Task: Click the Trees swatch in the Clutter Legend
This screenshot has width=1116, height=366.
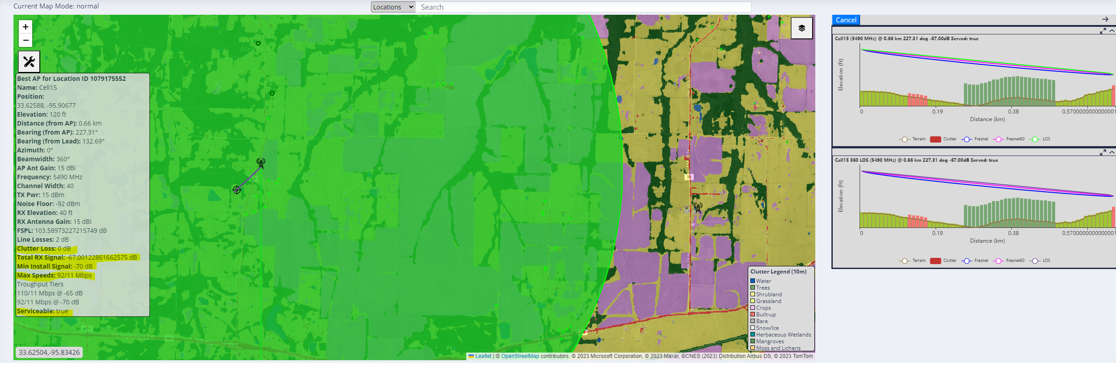Action: [753, 288]
